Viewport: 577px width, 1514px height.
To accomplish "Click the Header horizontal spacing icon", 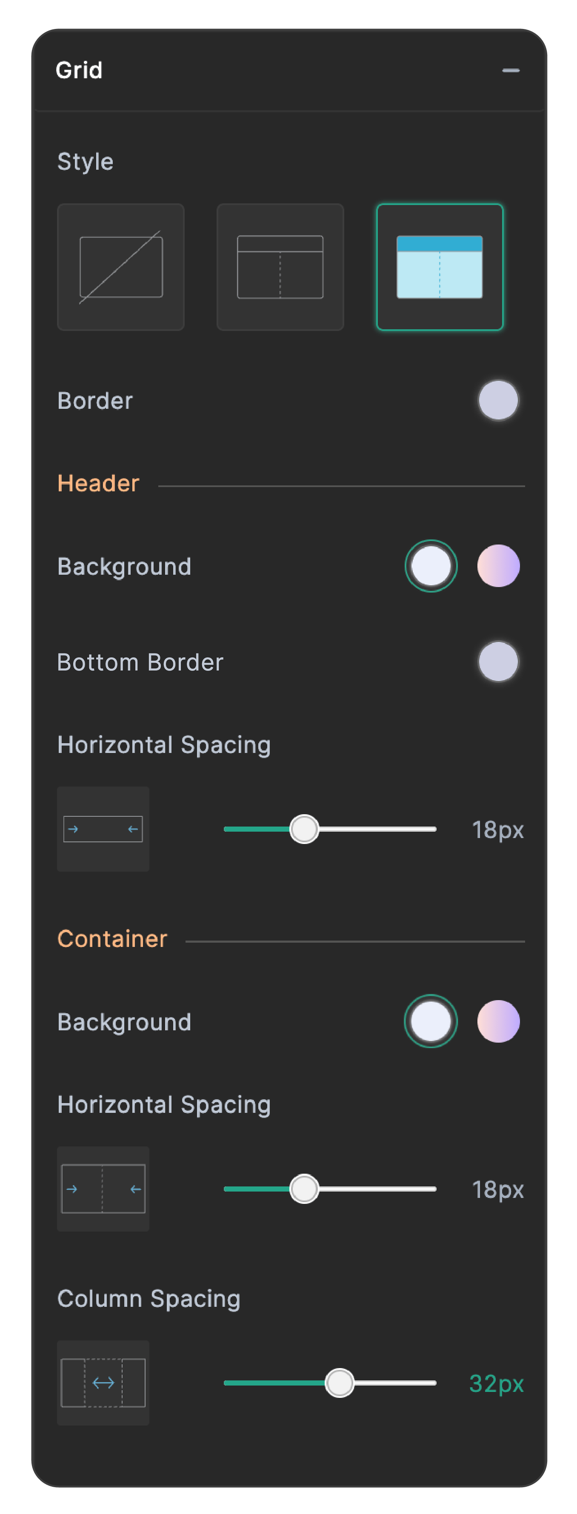I will coord(103,829).
